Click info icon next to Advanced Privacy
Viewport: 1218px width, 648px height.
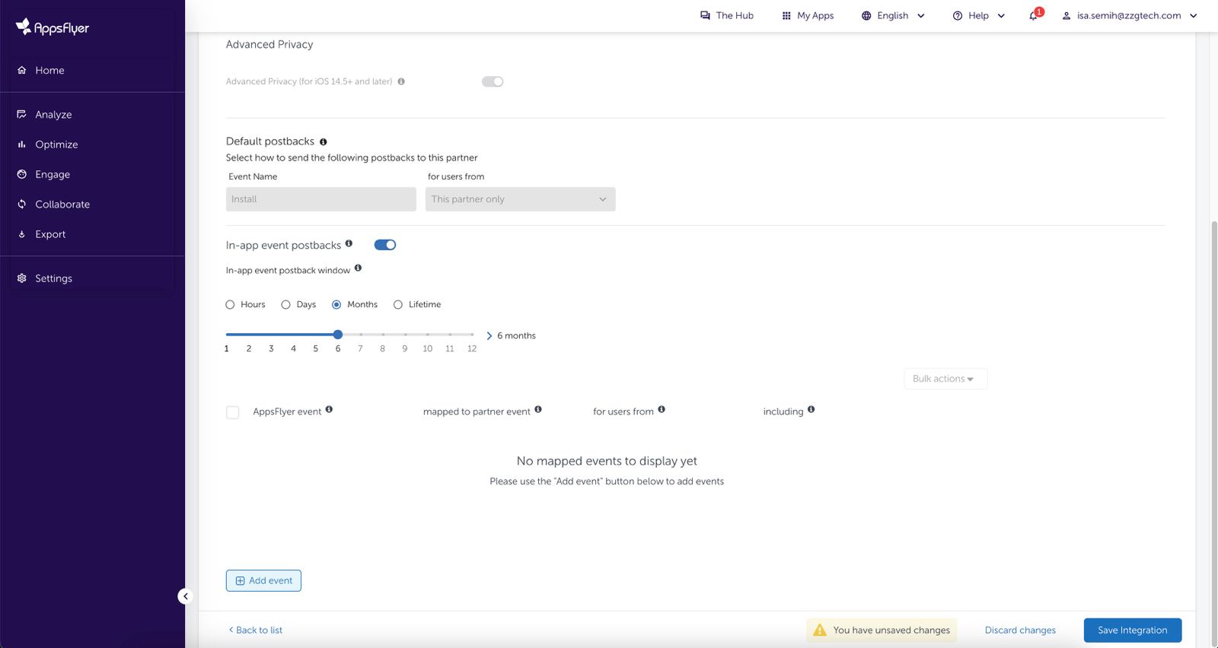401,81
